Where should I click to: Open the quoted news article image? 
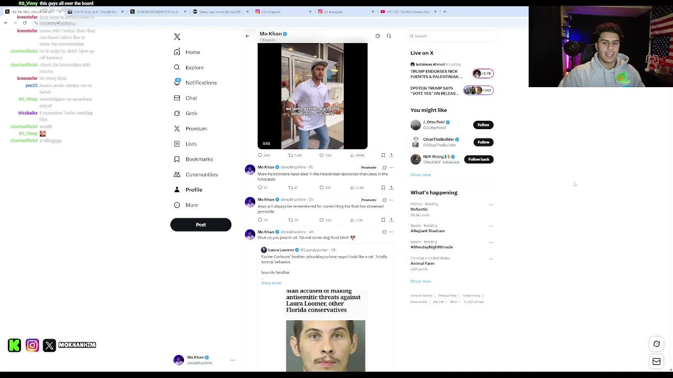[325, 330]
